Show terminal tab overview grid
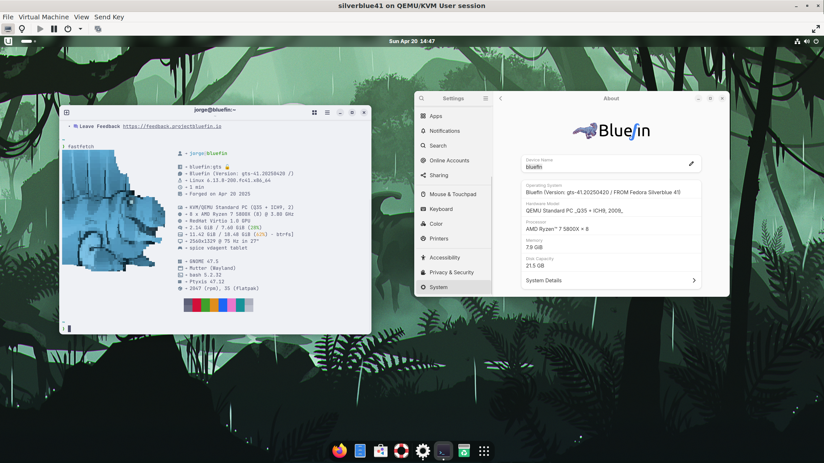 [314, 113]
